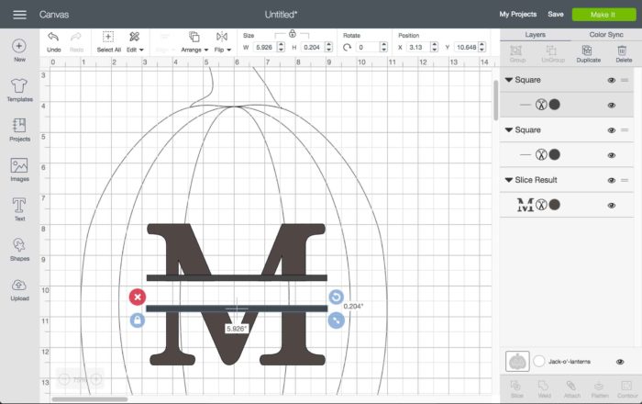Screen dimensions: 642x404
Task: Collapse the Slice Result group
Action: click(x=508, y=180)
